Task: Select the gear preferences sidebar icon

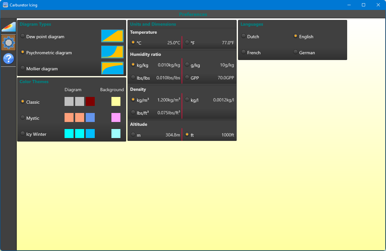Action: pos(9,42)
